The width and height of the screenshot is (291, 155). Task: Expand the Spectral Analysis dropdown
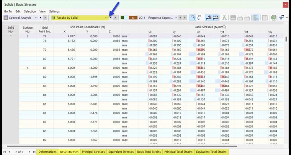(x=36, y=18)
